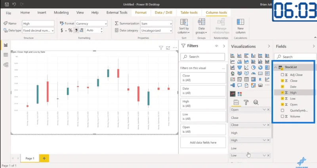Click the filter icon on visual header

(161, 48)
